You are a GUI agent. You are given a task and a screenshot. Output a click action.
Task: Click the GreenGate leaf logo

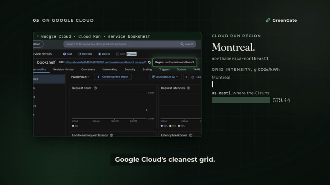click(x=268, y=20)
